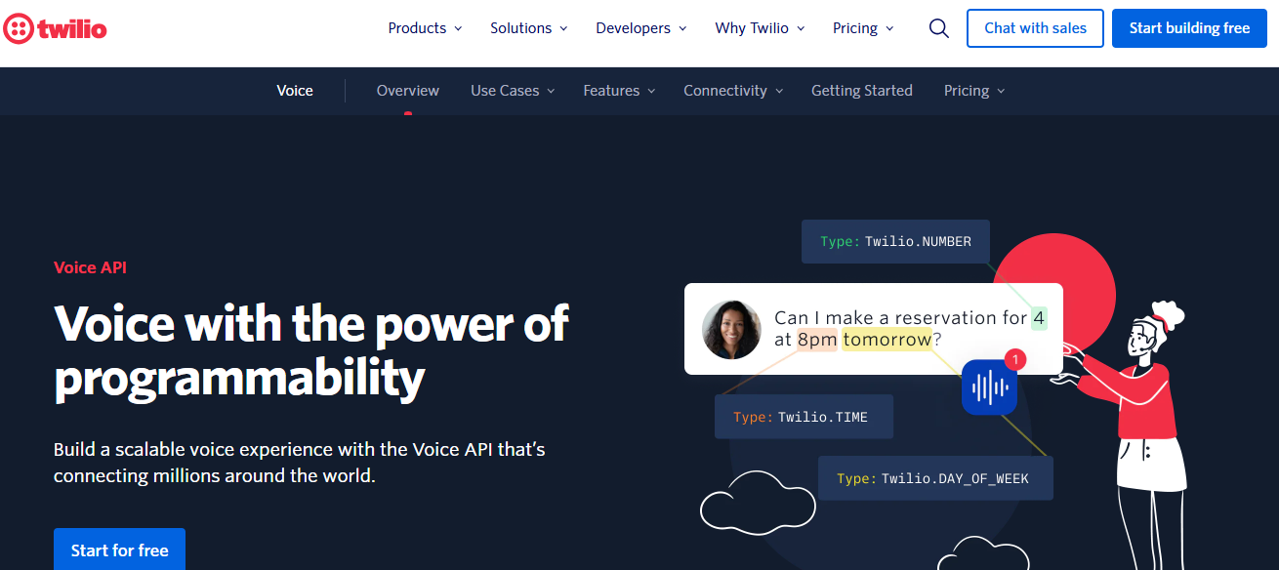Switch to the Overview tab

pyautogui.click(x=407, y=90)
